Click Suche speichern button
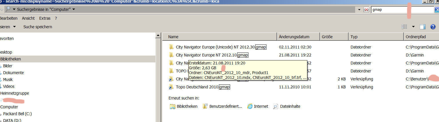439x122 pixels. tap(38, 27)
